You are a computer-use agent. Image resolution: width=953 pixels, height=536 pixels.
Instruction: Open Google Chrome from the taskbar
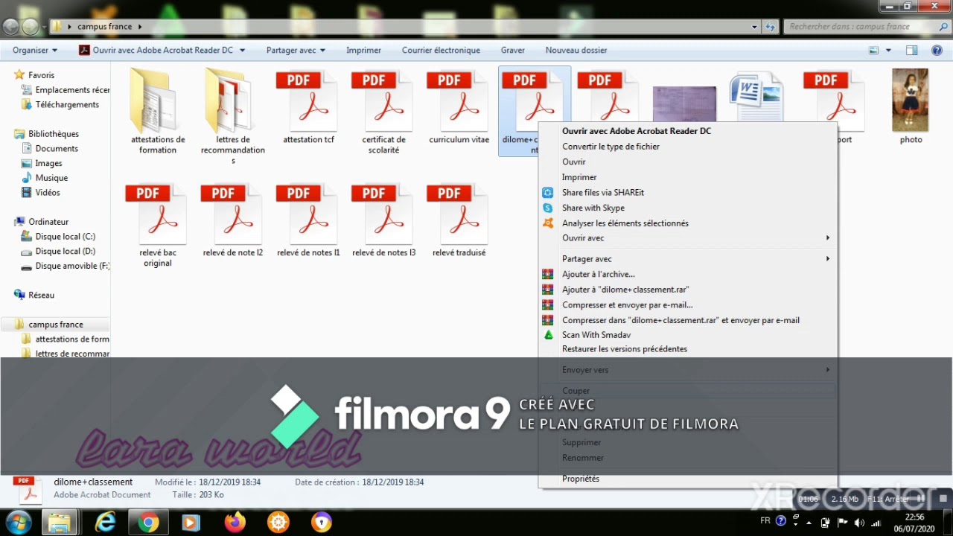tap(148, 523)
